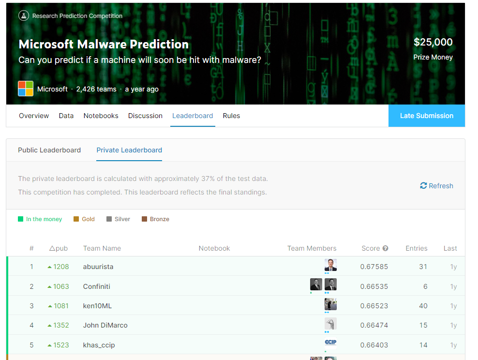Screen dimensions: 478x360
Task: Open team khas_ccip name
Action: (99, 345)
